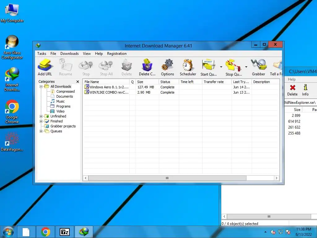The width and height of the screenshot is (317, 238).
Task: Click the Stop Queue toolbar icon
Action: (233, 68)
